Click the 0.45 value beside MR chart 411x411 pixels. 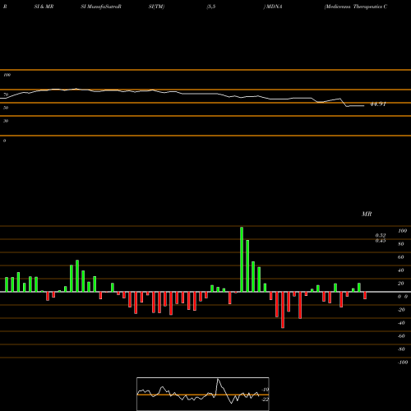pyautogui.click(x=381, y=241)
